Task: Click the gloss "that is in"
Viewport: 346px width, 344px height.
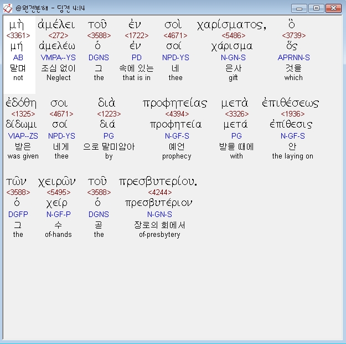Action: [x=137, y=78]
